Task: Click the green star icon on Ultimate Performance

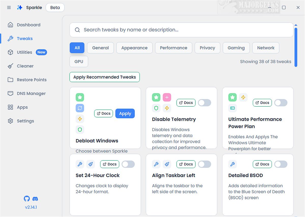Action: click(x=233, y=97)
